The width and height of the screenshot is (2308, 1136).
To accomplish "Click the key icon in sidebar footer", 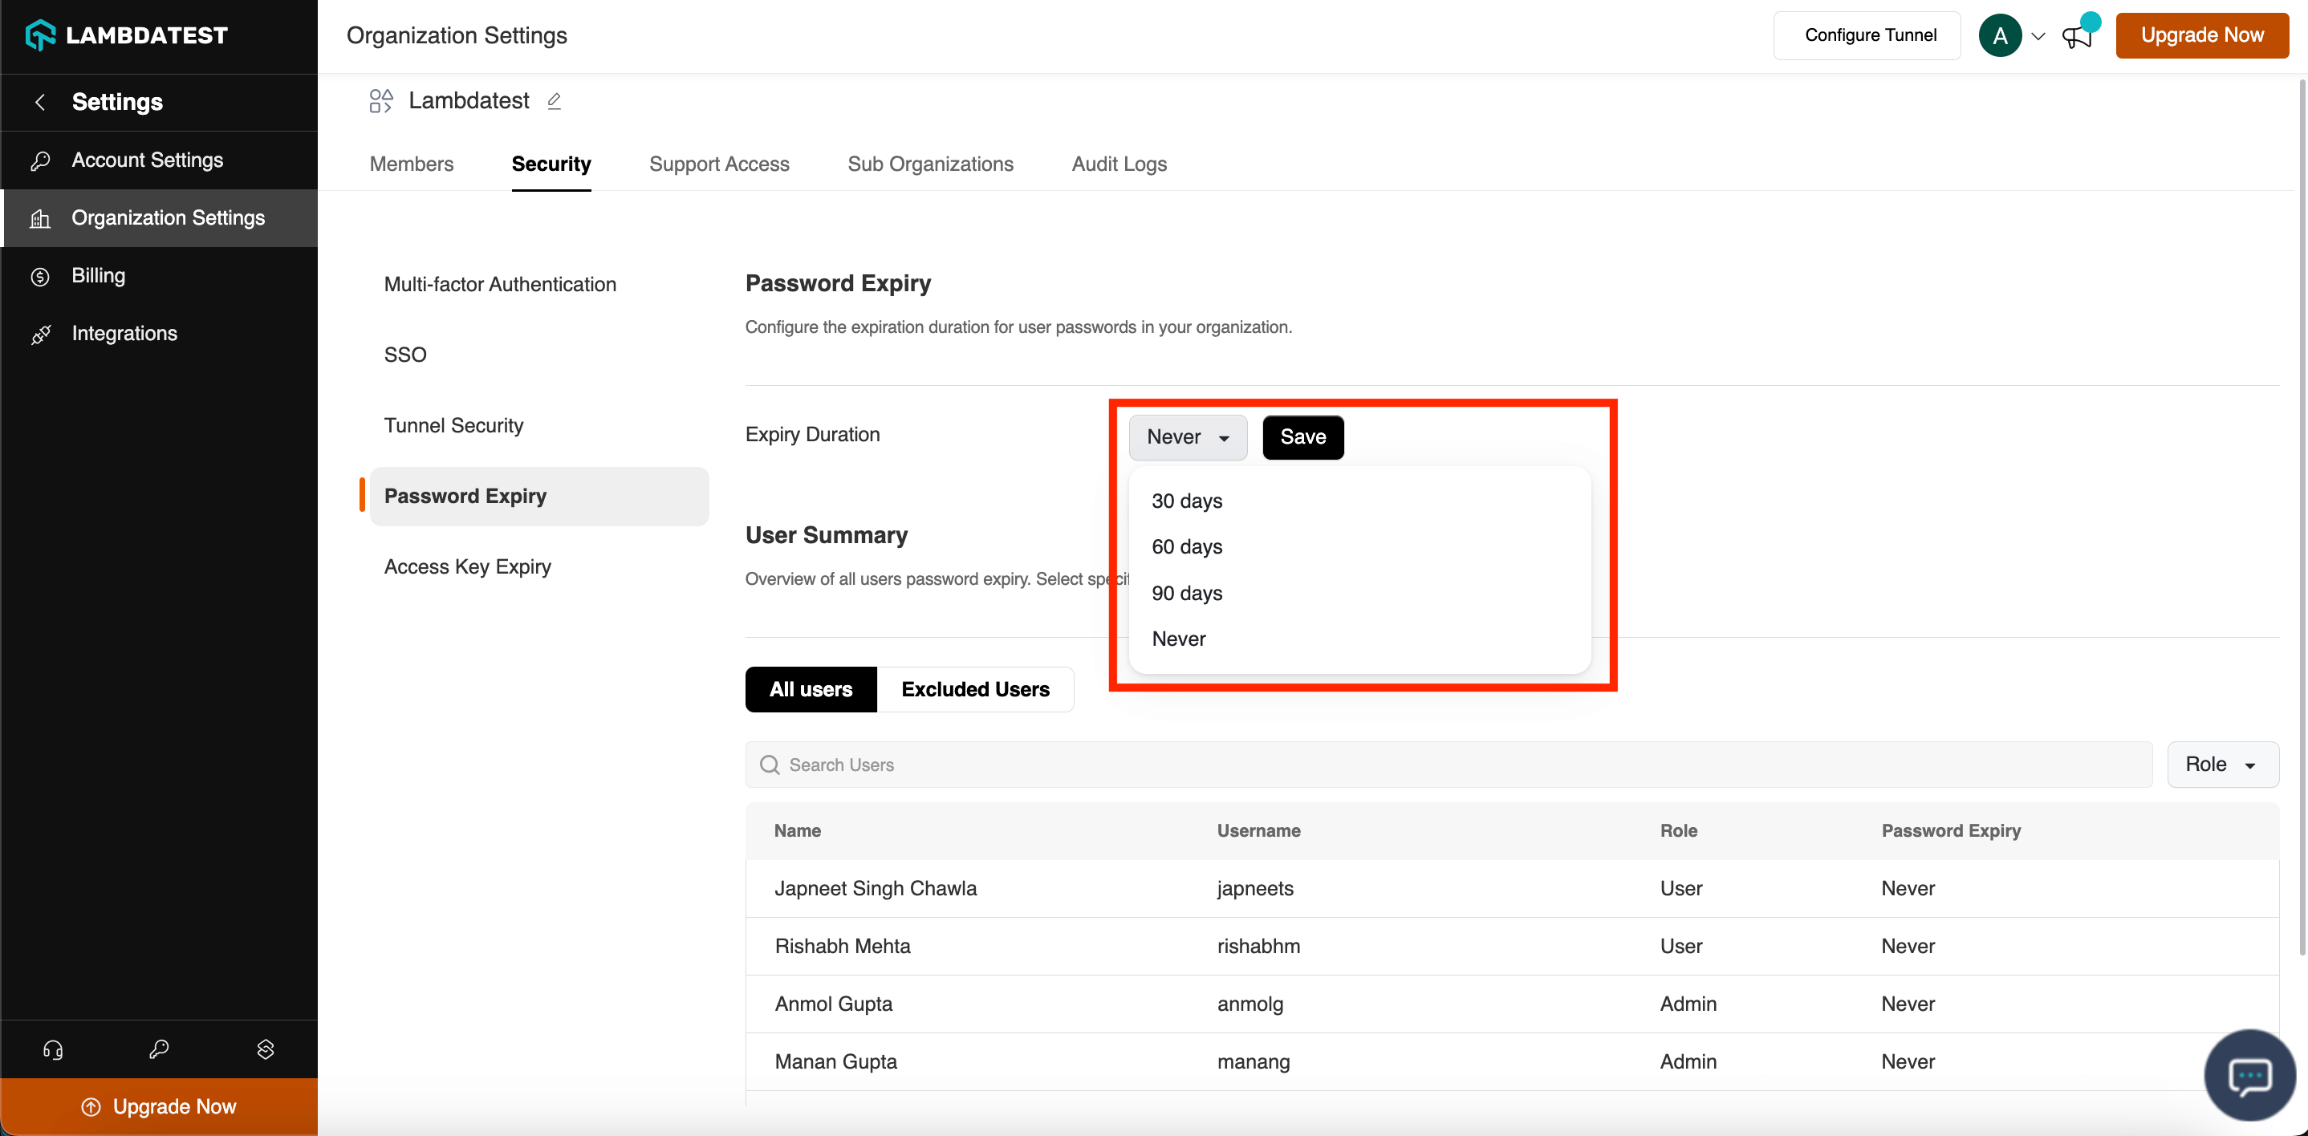I will [159, 1049].
